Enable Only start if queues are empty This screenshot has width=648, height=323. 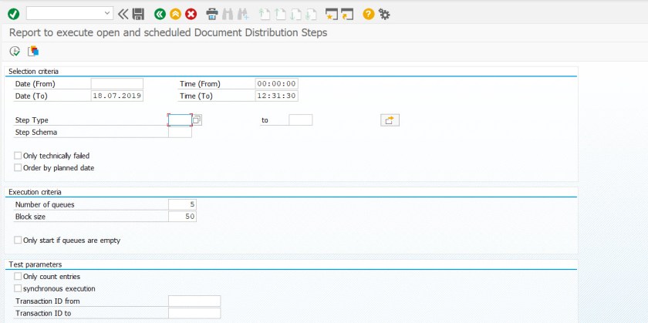[18, 240]
